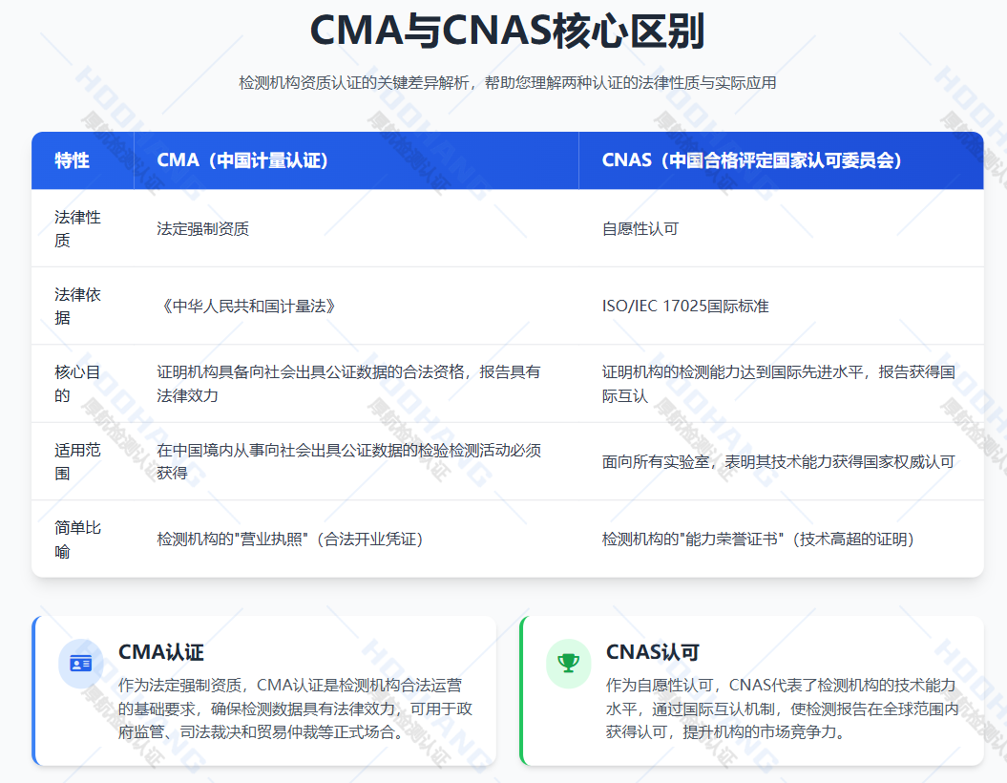Viewport: 1007px width, 783px height.
Task: Click the blue ID card icon beside CMA认证
Action: tap(80, 664)
